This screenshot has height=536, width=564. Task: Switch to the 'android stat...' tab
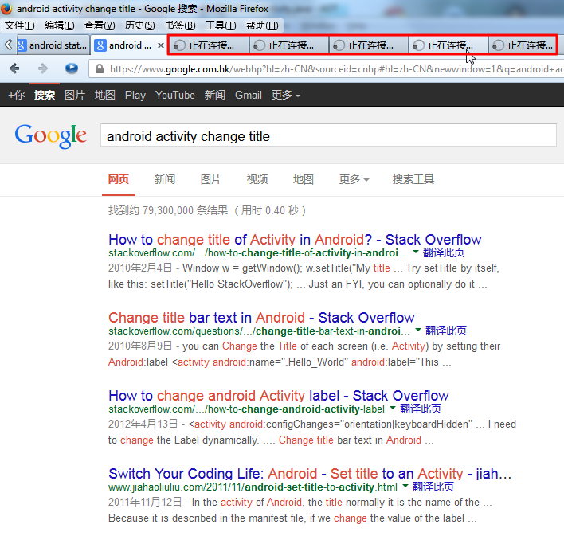coord(53,45)
